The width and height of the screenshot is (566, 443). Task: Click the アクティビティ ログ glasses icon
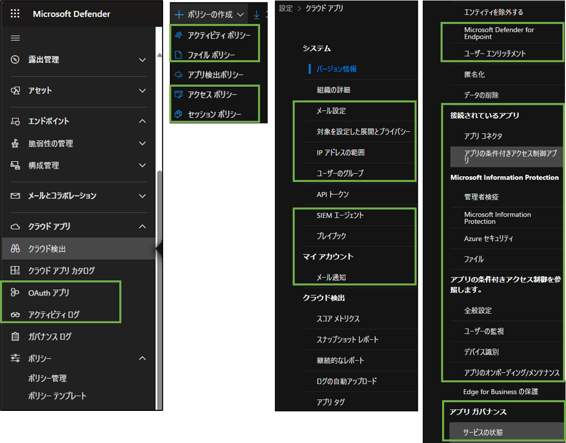tap(15, 315)
